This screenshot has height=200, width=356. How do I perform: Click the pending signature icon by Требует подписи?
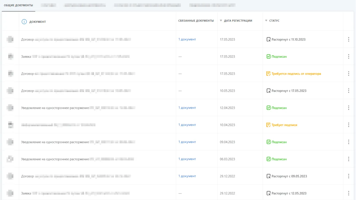point(268,125)
